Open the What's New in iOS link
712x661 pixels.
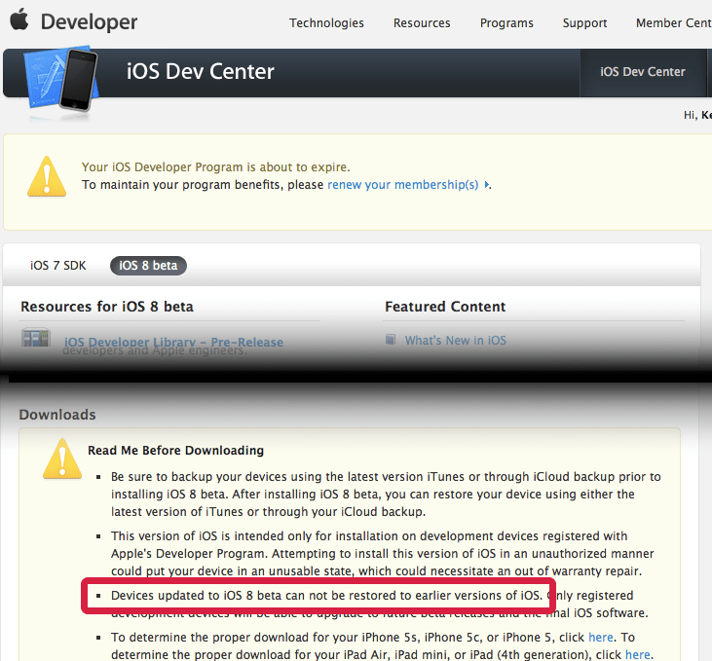click(x=456, y=340)
